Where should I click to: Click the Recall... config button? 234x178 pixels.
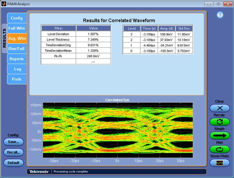click(14, 152)
